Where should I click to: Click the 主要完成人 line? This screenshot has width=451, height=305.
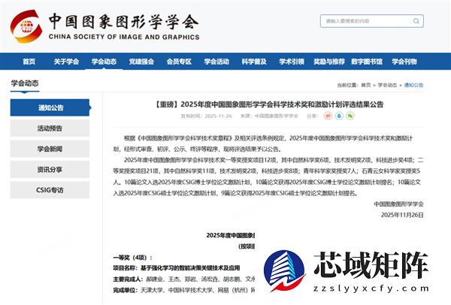184,279
